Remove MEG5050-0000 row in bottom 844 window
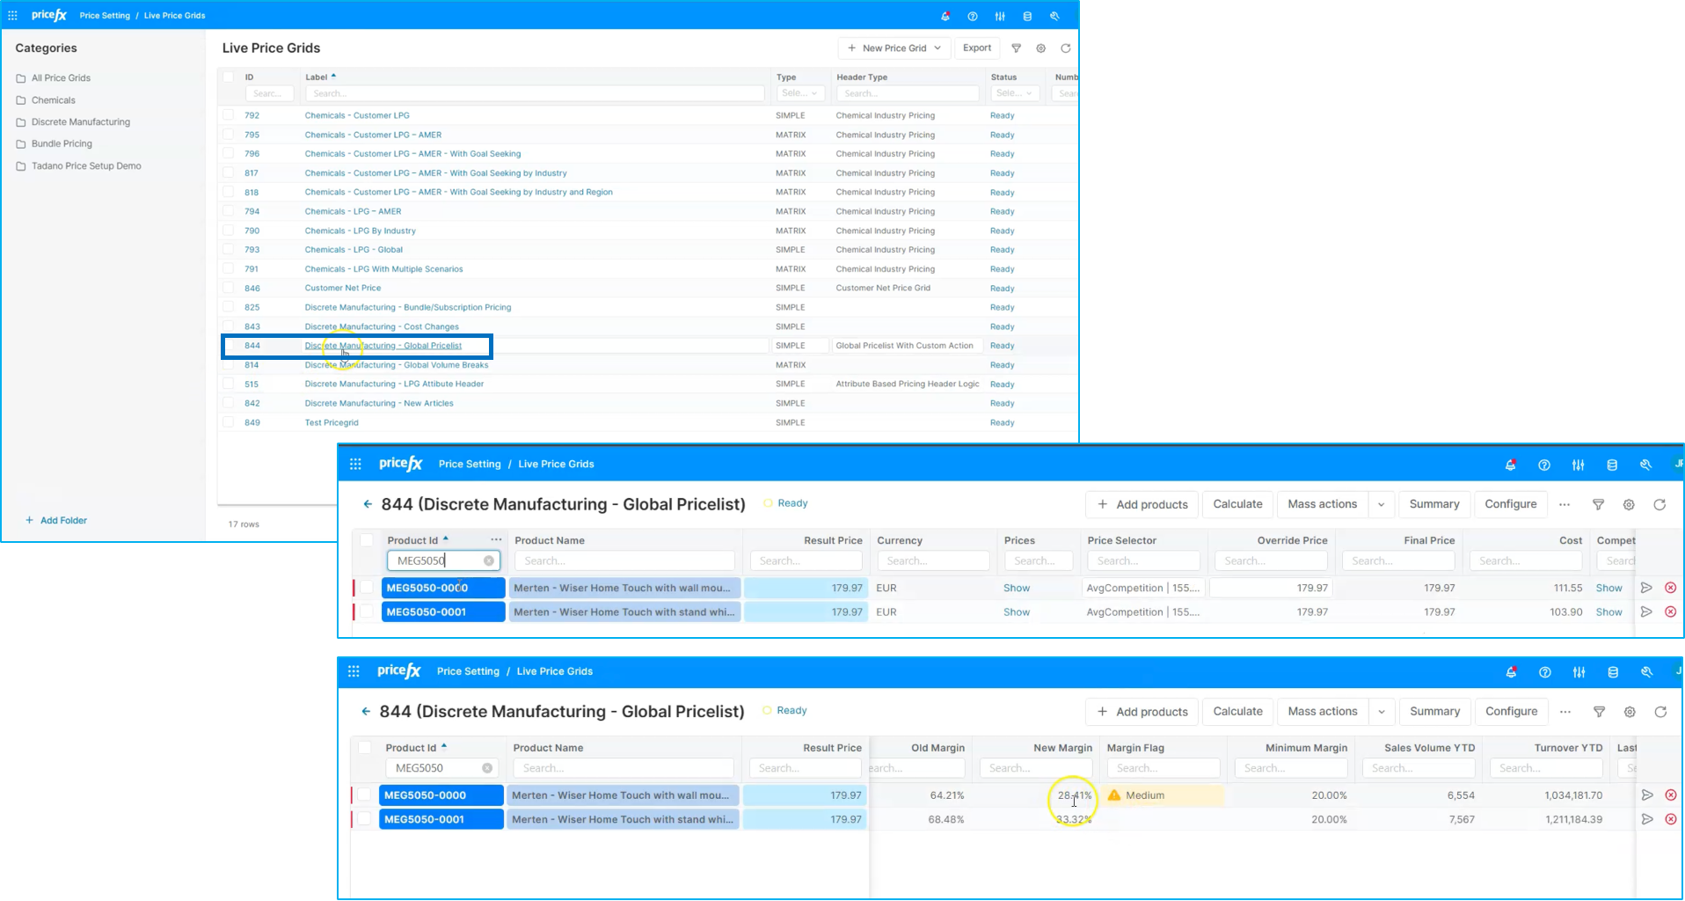 click(1671, 795)
